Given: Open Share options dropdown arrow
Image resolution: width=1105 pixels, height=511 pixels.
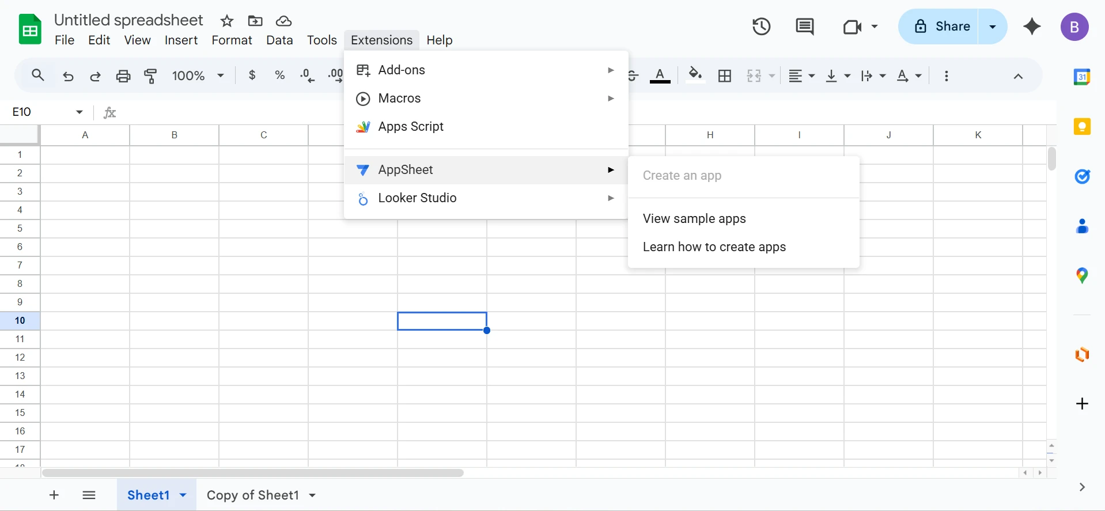Looking at the screenshot, I should [x=993, y=27].
